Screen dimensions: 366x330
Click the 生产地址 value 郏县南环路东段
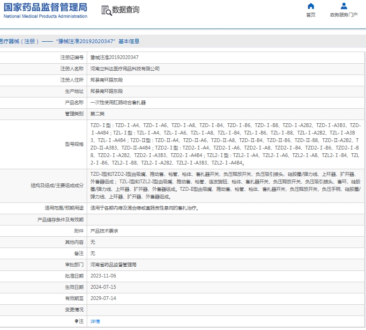[106, 91]
